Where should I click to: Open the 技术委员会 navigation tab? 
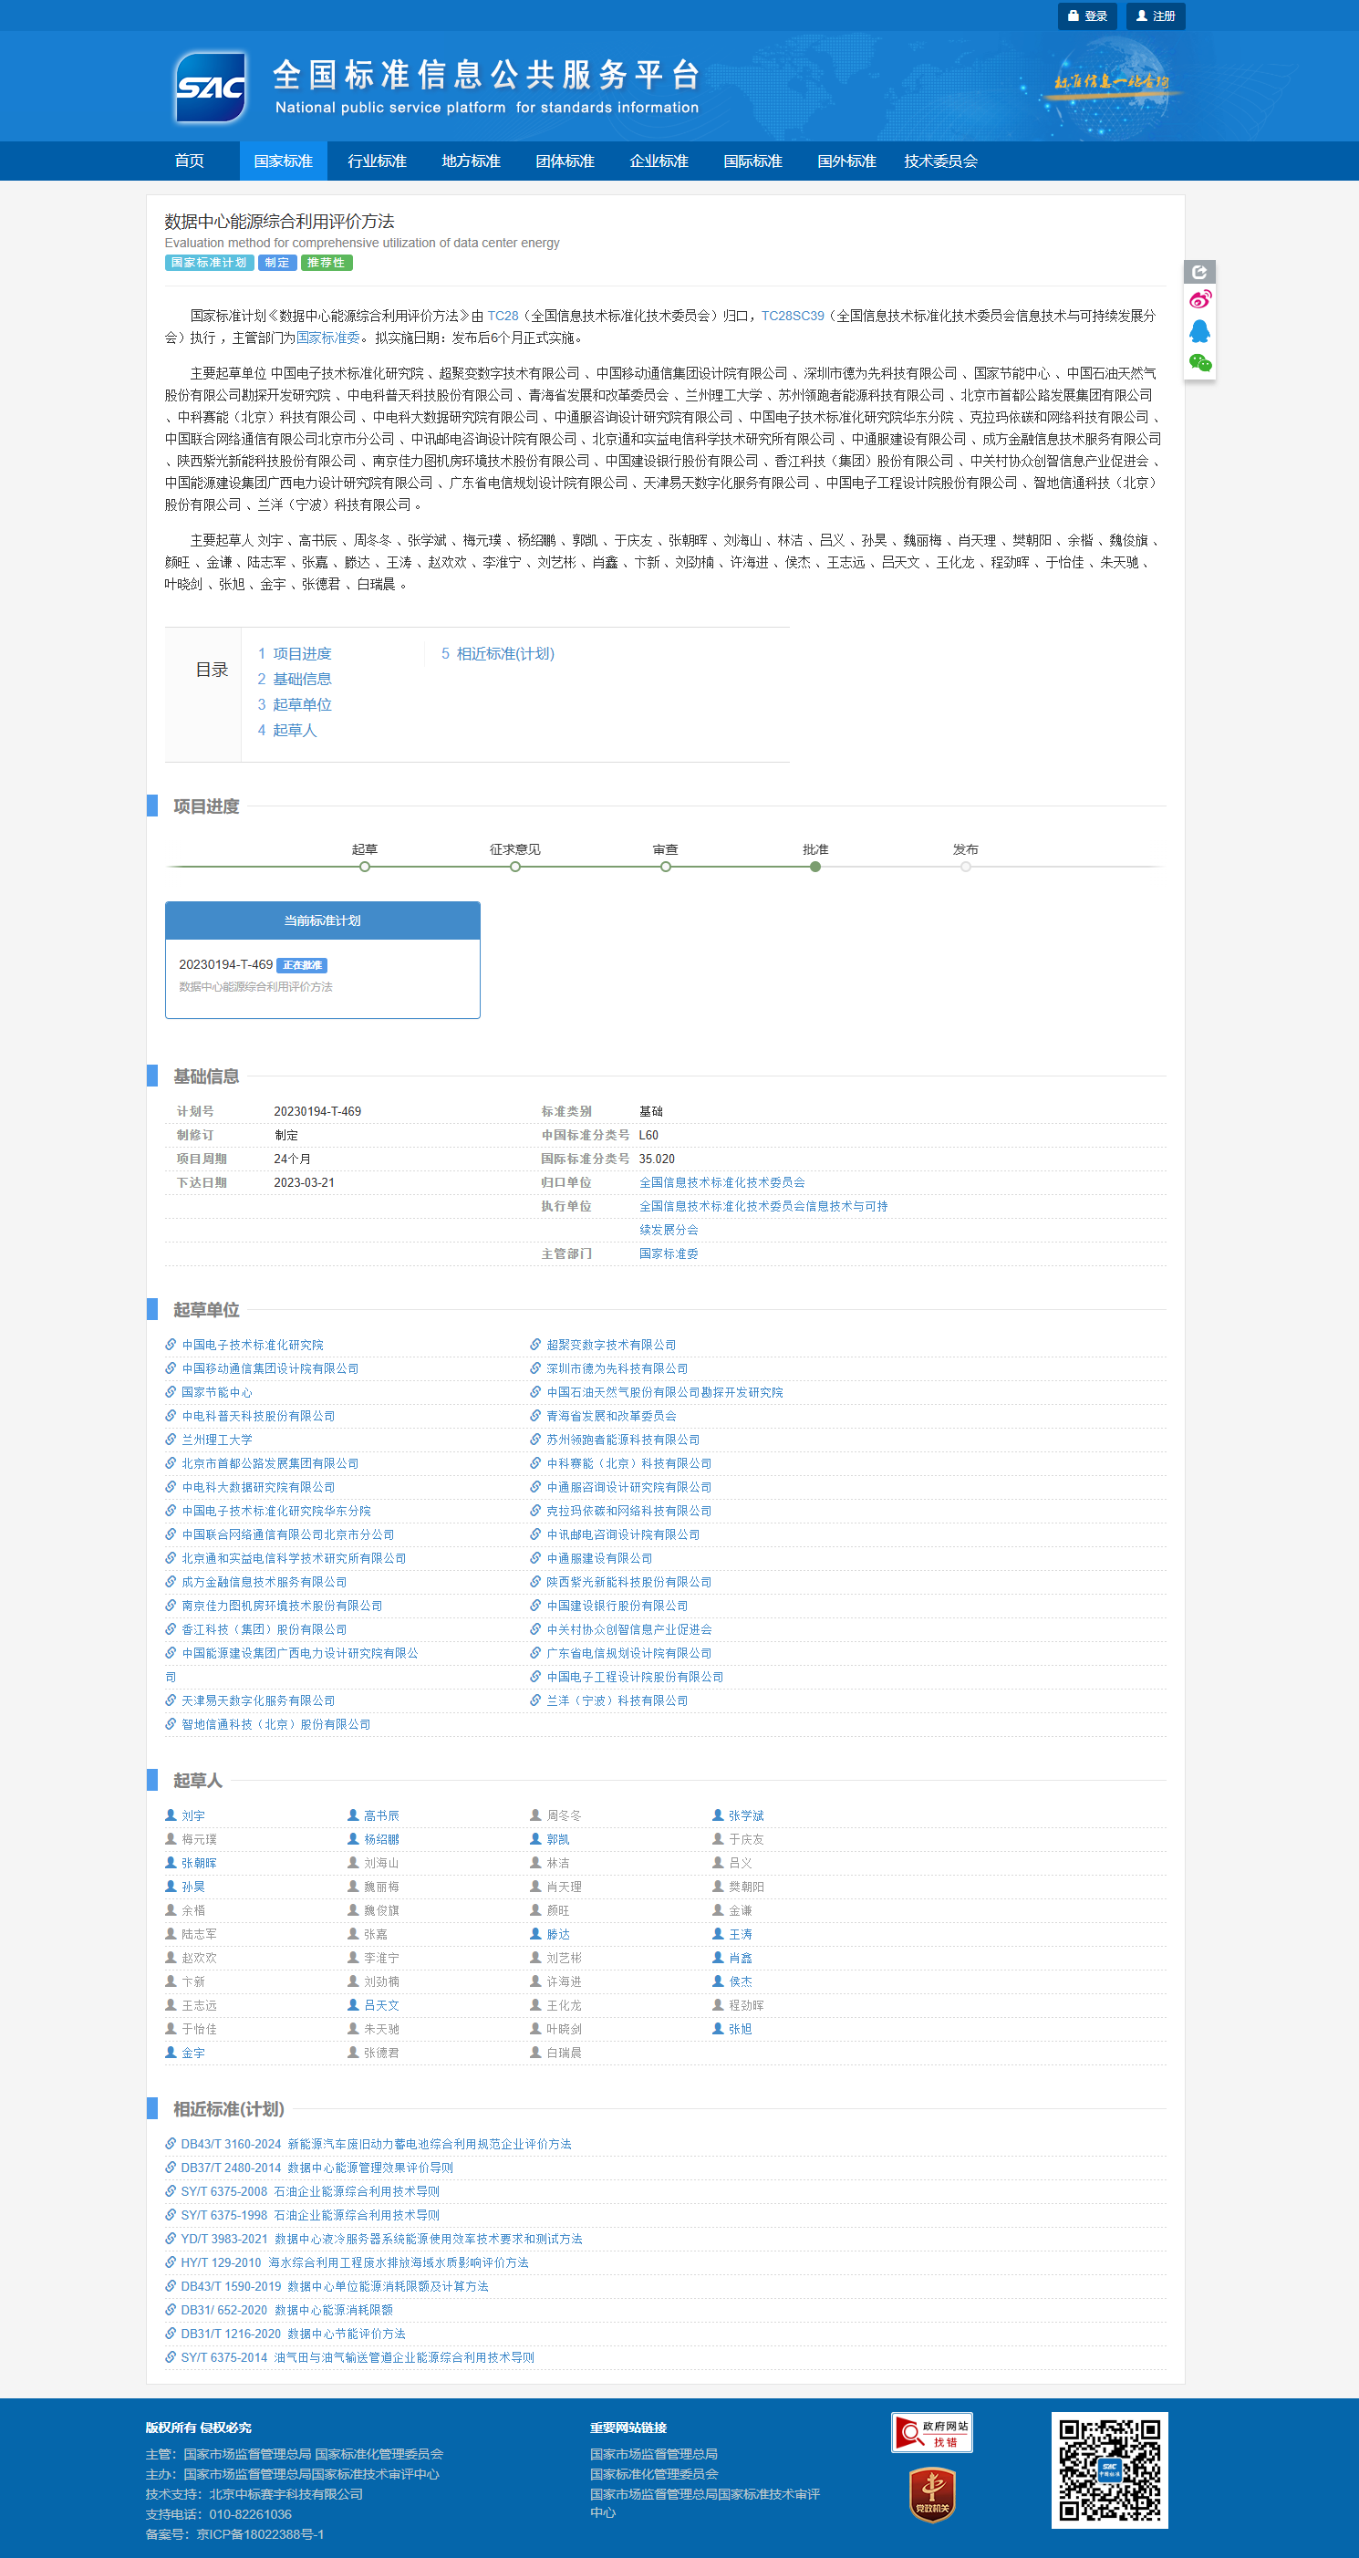click(940, 161)
